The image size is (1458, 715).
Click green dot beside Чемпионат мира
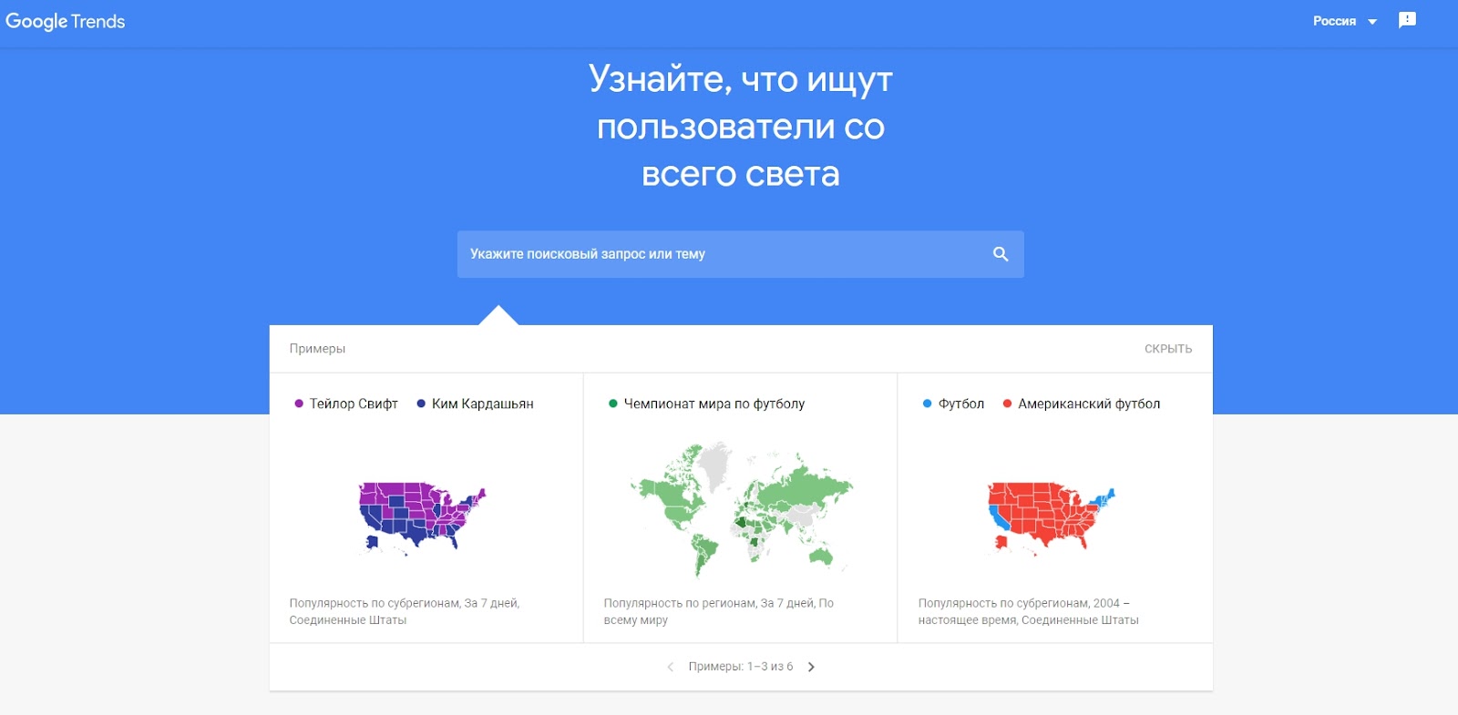[613, 403]
